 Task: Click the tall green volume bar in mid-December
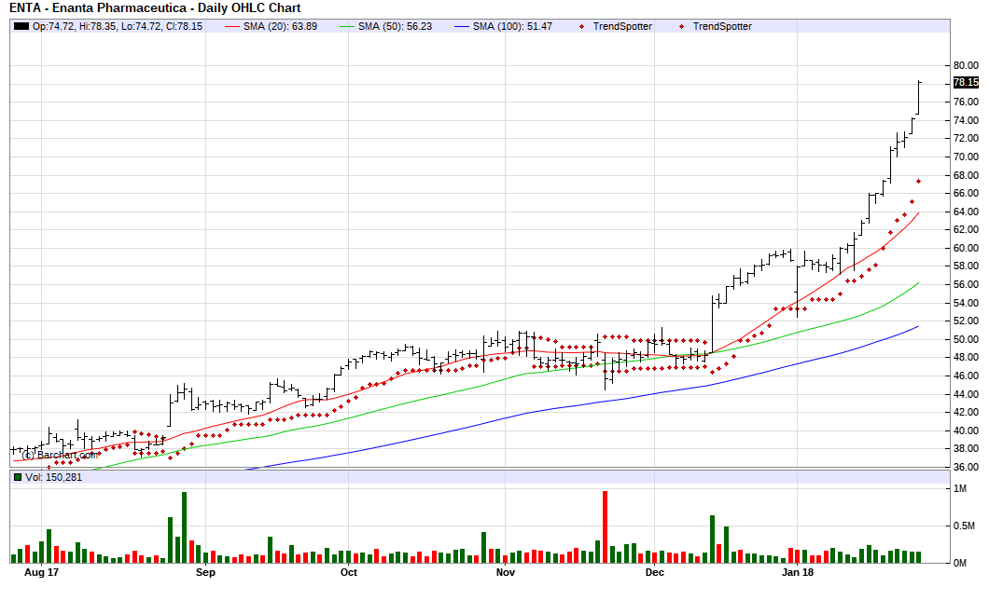(x=712, y=540)
